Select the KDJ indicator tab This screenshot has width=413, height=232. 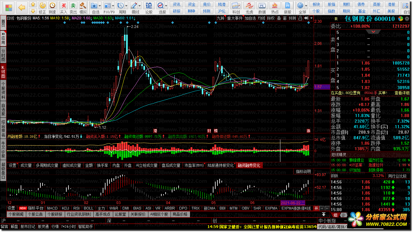click(66, 208)
